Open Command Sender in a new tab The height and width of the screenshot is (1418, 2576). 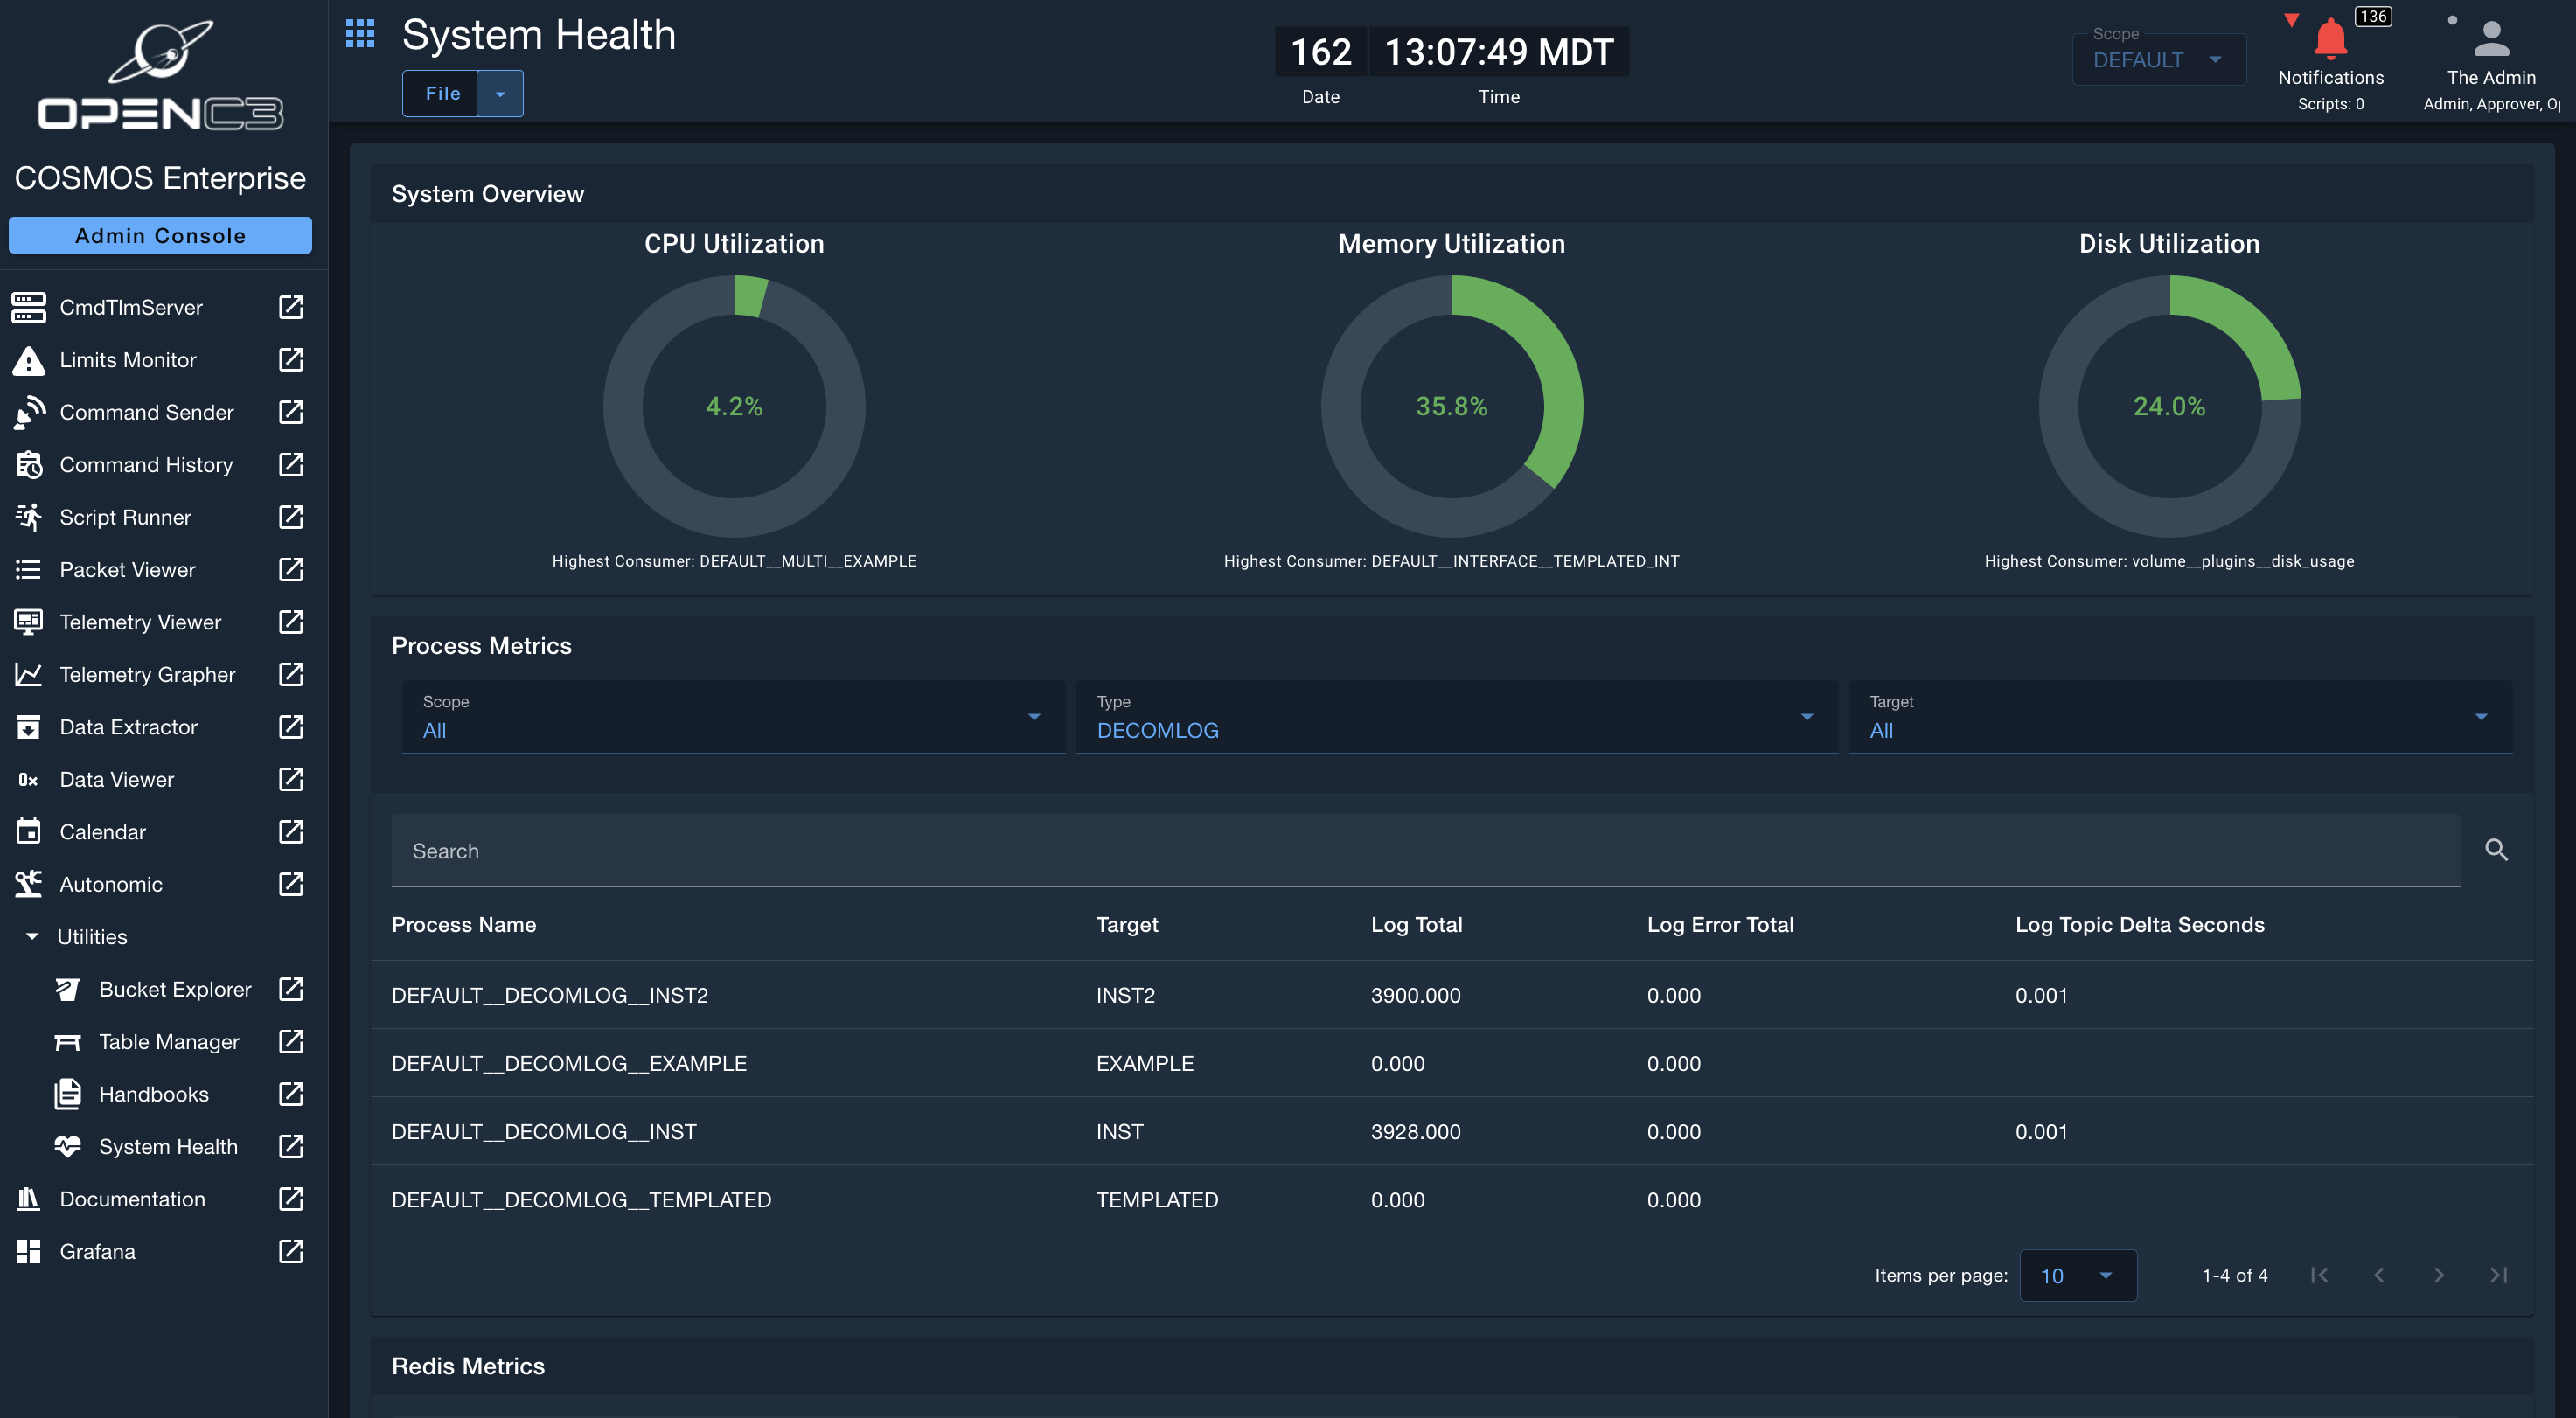(x=291, y=412)
